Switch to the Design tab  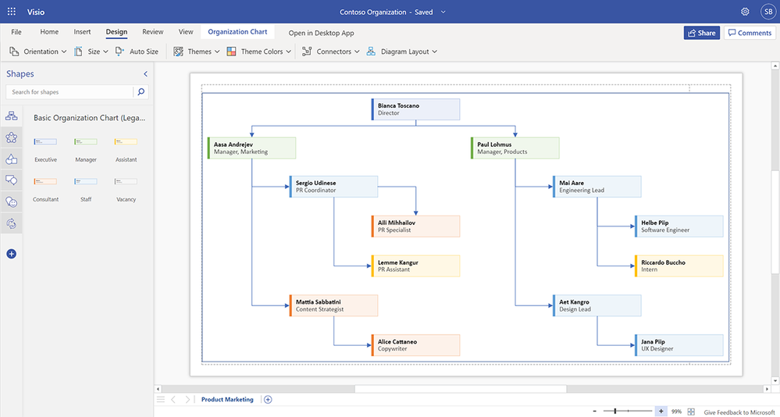pos(116,32)
